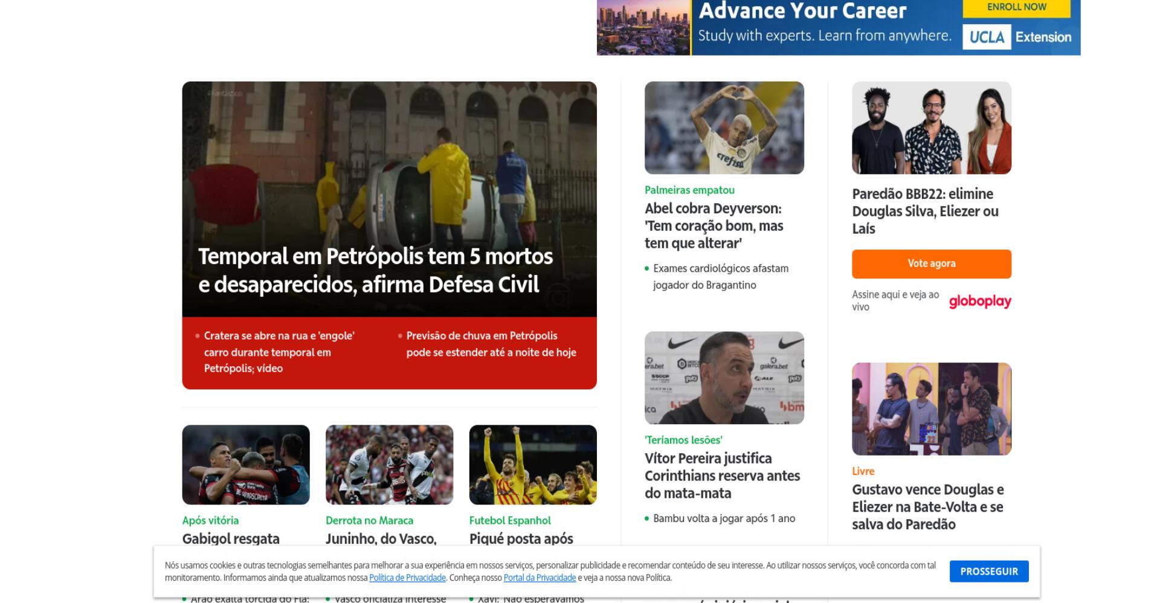This screenshot has height=603, width=1160.
Task: Click 'Advance Your Career' ad headline
Action: pyautogui.click(x=802, y=11)
